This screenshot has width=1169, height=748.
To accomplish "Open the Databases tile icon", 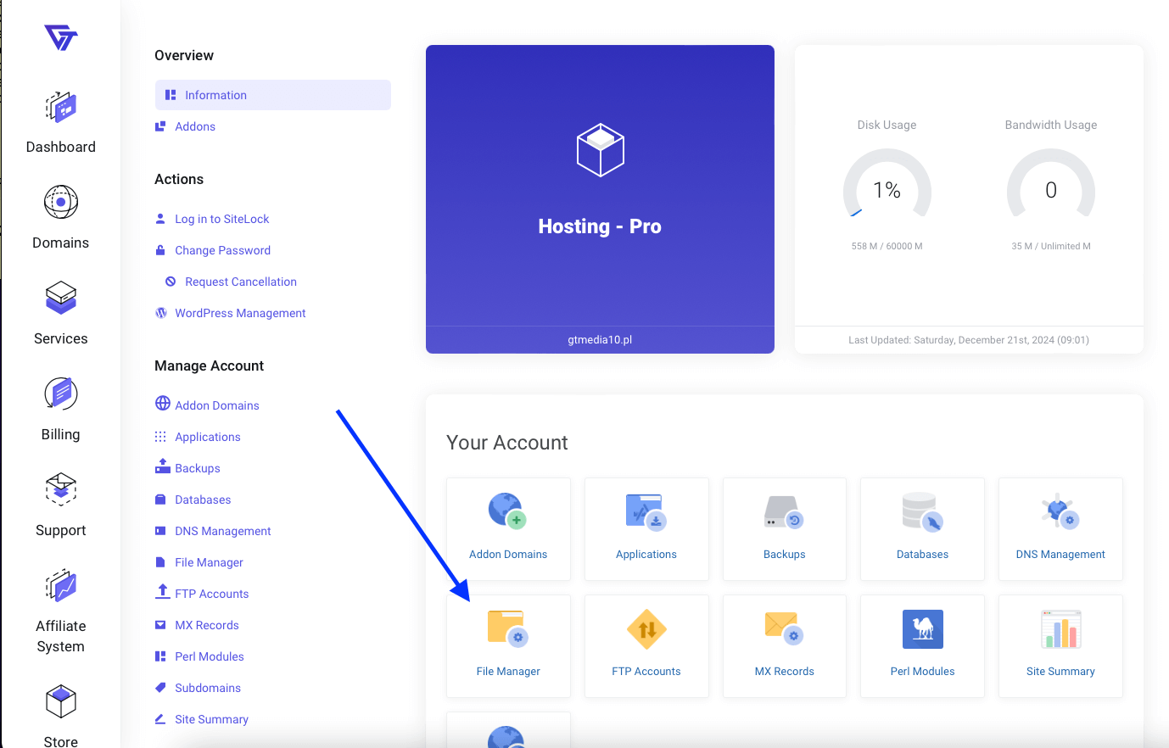I will 923,512.
